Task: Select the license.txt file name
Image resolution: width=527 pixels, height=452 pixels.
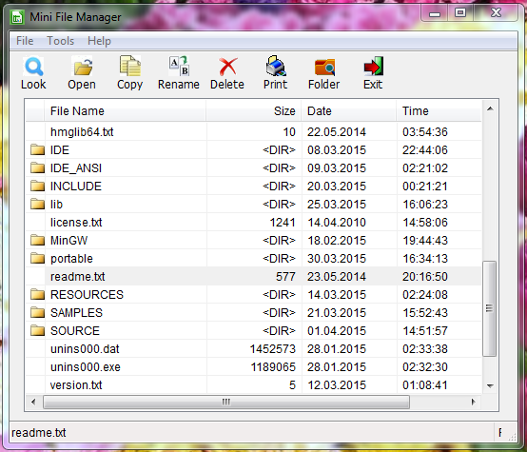Action: pos(76,223)
